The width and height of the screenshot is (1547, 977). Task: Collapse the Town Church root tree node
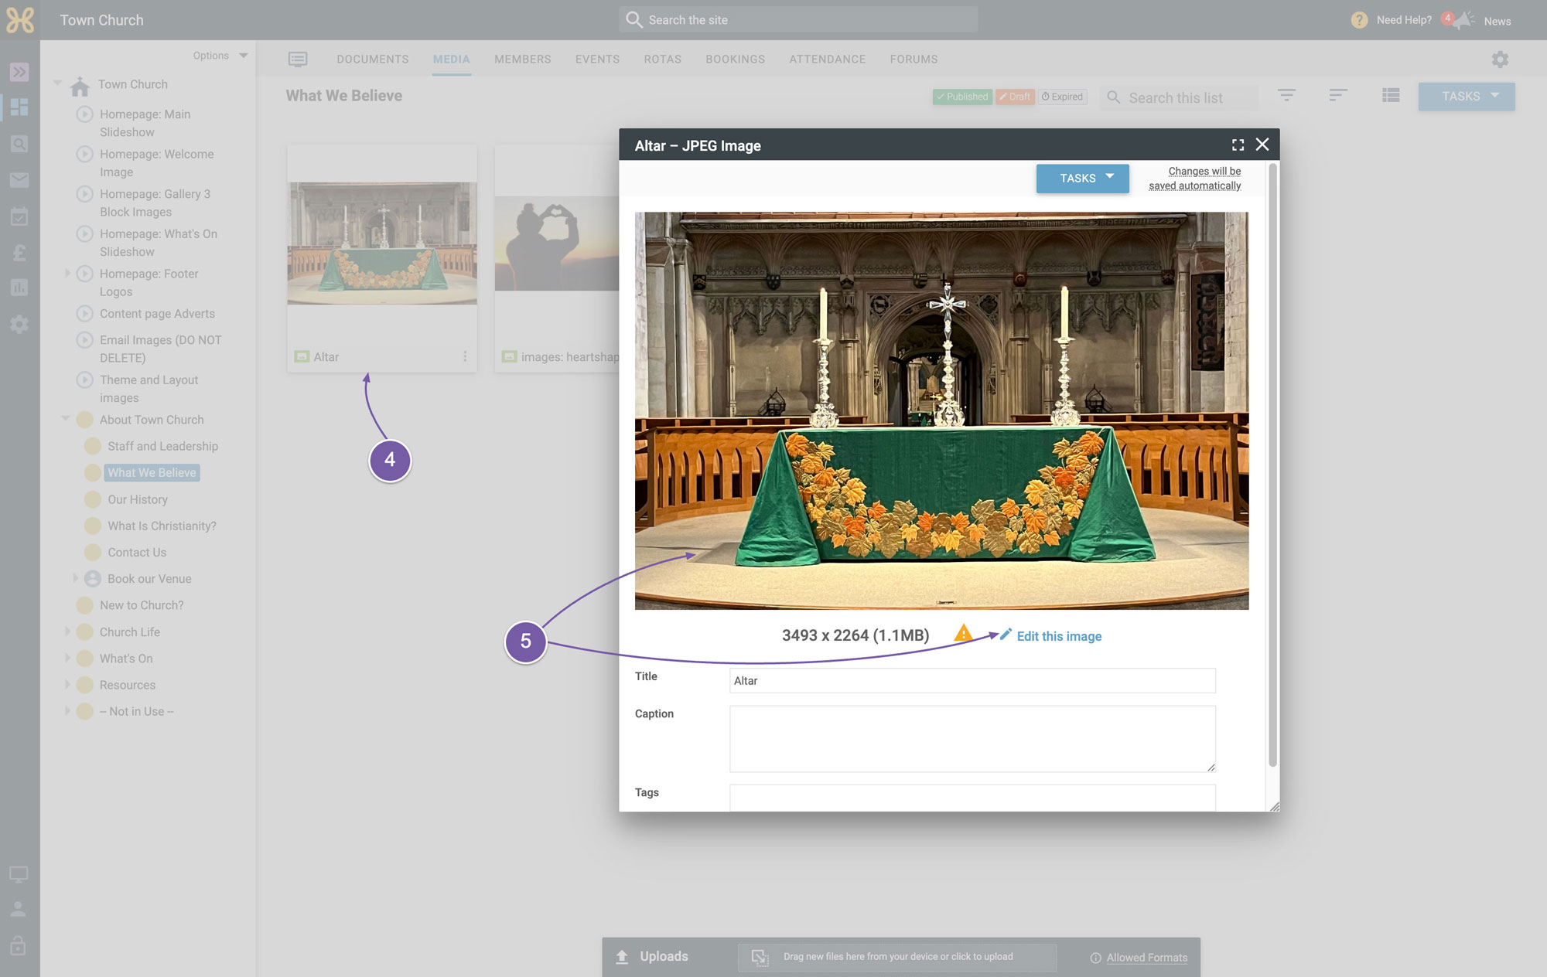[58, 83]
